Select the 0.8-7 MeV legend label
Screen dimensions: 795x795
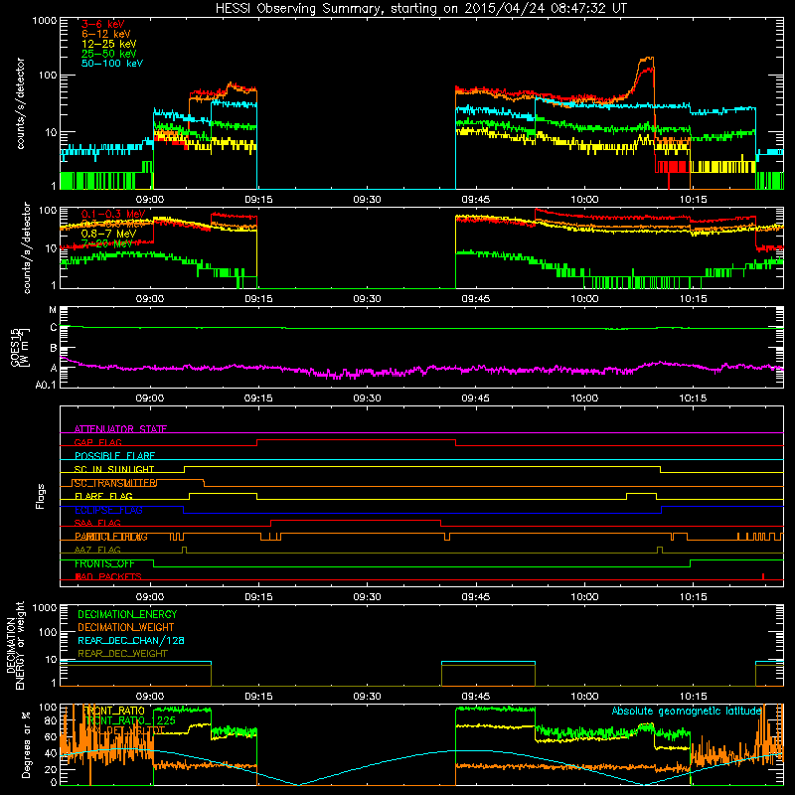coord(108,234)
